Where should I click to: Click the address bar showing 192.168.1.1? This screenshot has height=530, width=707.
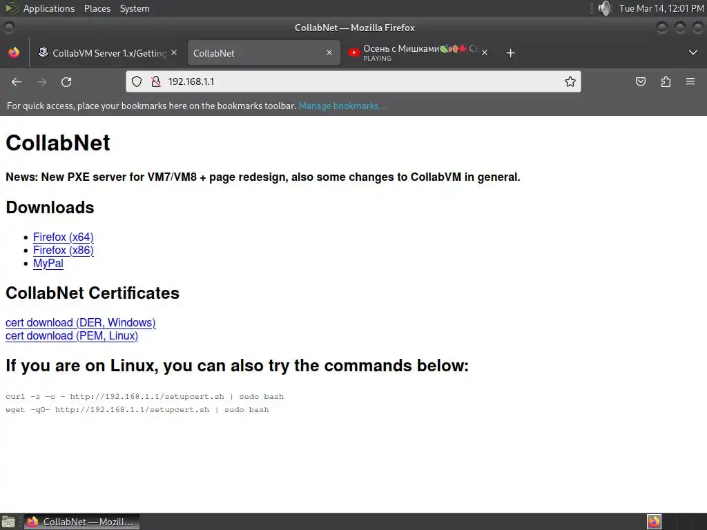click(x=353, y=81)
